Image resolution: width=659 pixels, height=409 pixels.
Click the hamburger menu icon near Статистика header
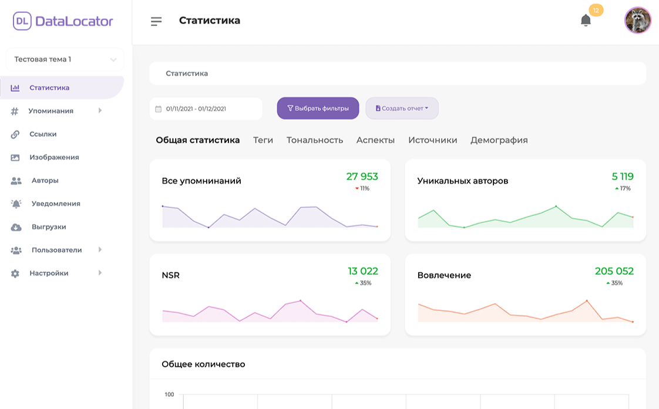156,20
